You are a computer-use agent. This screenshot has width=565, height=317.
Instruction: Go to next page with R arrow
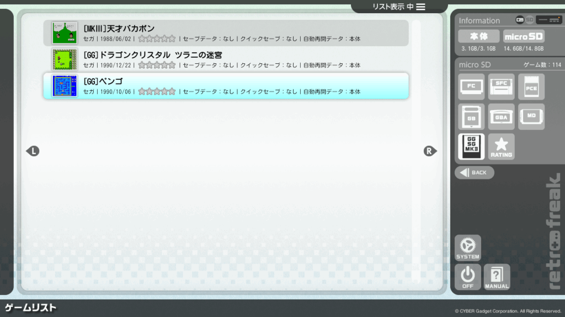click(430, 151)
